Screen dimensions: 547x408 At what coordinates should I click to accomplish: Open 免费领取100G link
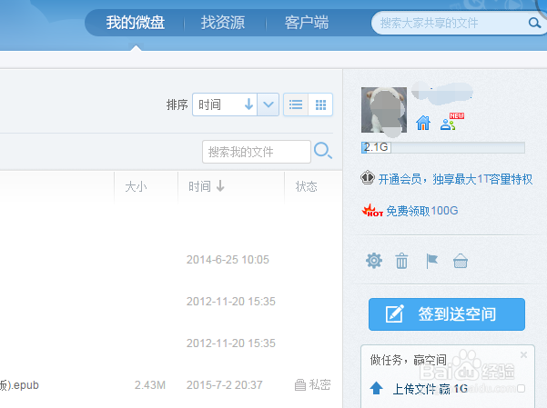coord(422,211)
